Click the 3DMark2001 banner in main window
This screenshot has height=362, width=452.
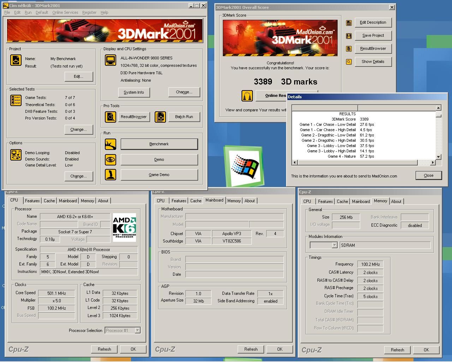pos(105,30)
